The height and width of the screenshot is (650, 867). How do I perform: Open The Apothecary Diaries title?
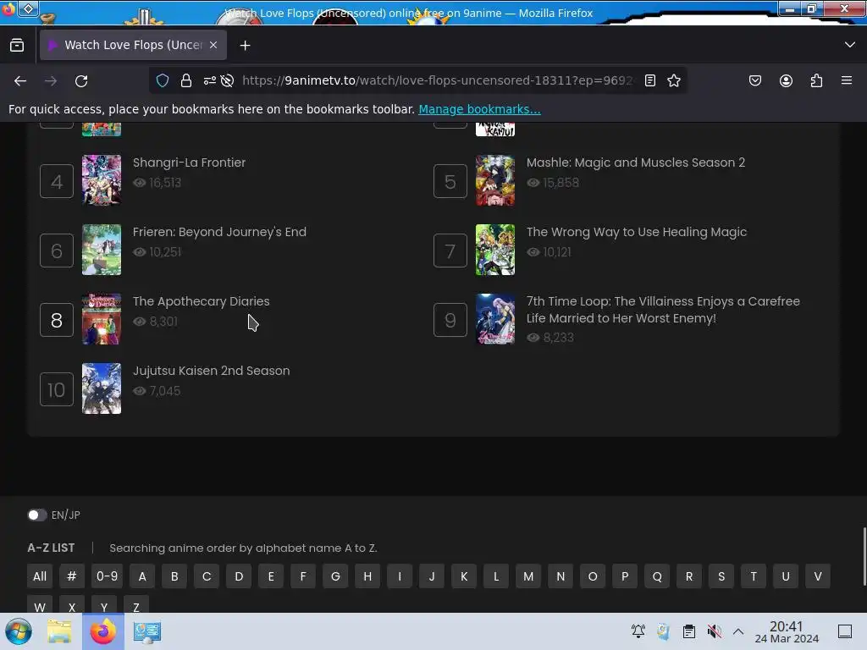202,301
